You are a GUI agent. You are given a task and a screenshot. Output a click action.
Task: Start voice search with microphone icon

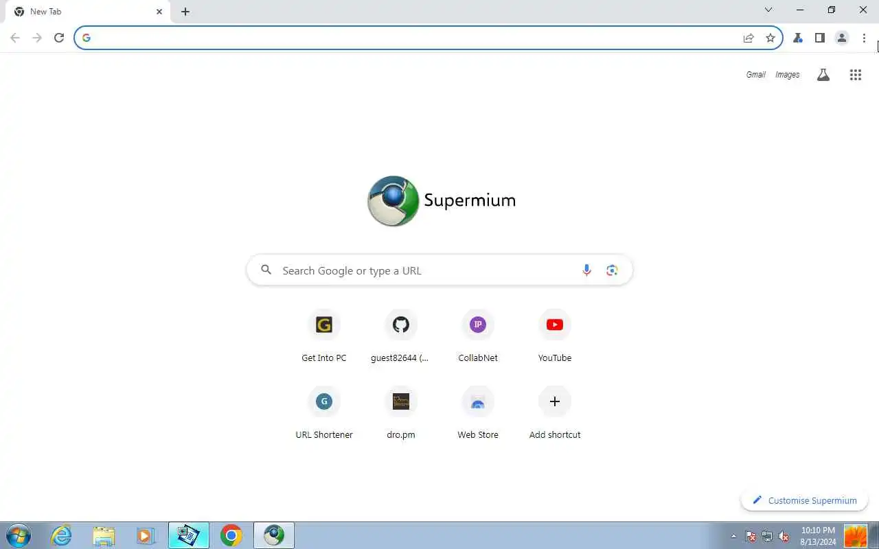coord(586,270)
